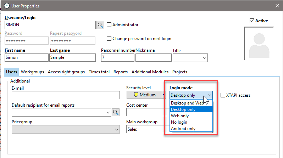Click the E-mail input field

pos(66,95)
